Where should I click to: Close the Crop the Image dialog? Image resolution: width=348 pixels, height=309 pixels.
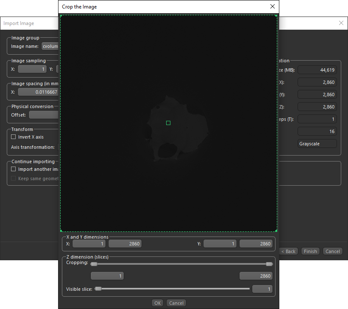(272, 6)
